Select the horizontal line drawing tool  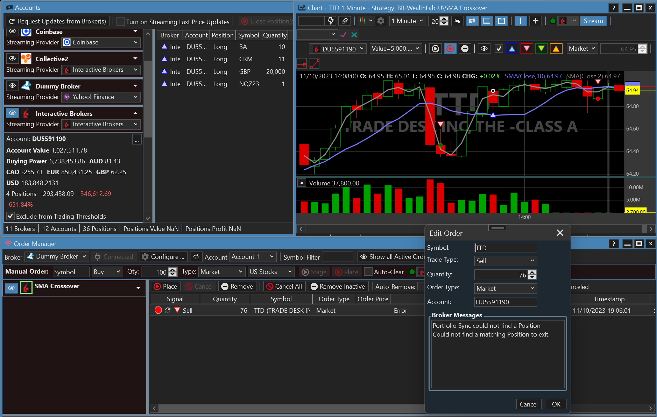[x=302, y=64]
